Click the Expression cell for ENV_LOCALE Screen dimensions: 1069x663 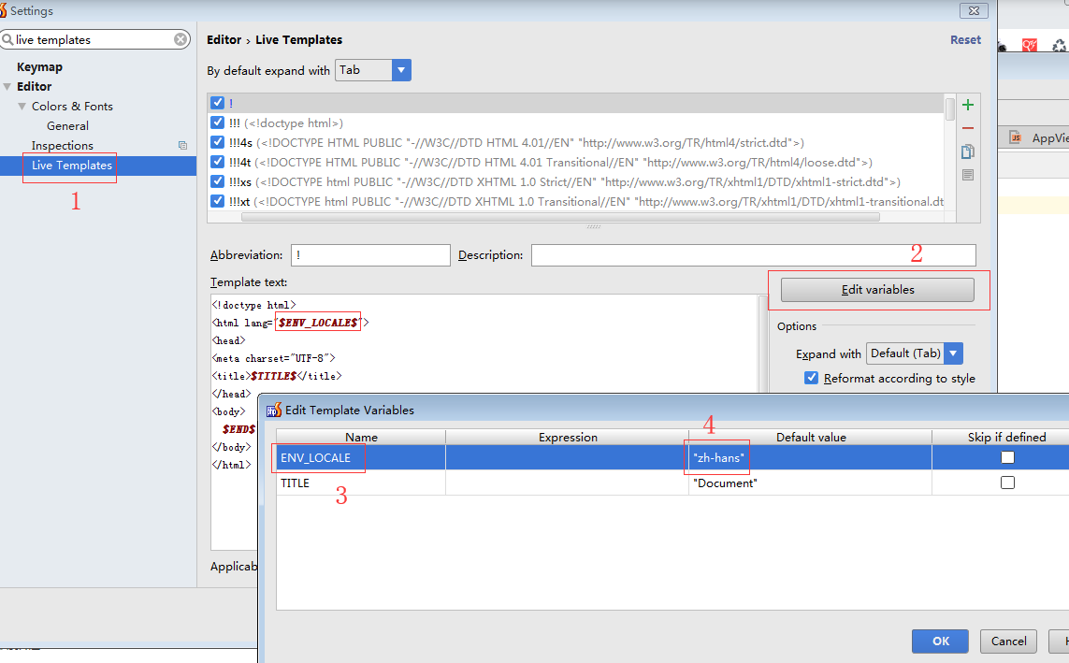pyautogui.click(x=567, y=457)
